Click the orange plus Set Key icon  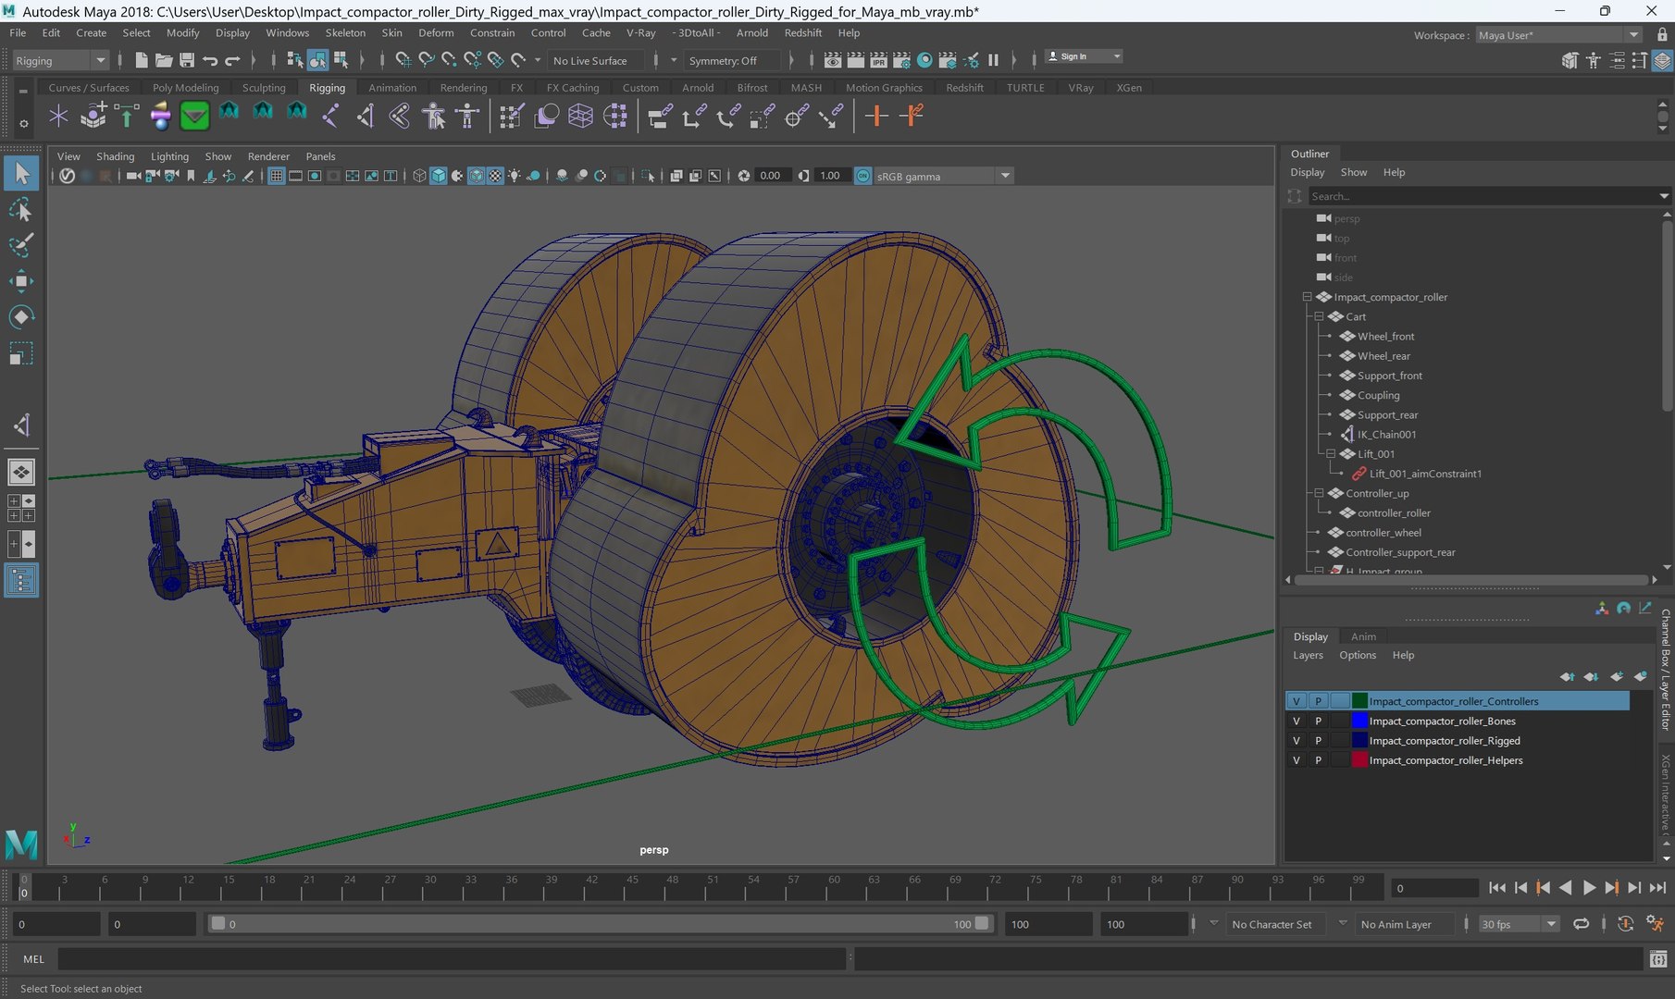click(x=875, y=116)
